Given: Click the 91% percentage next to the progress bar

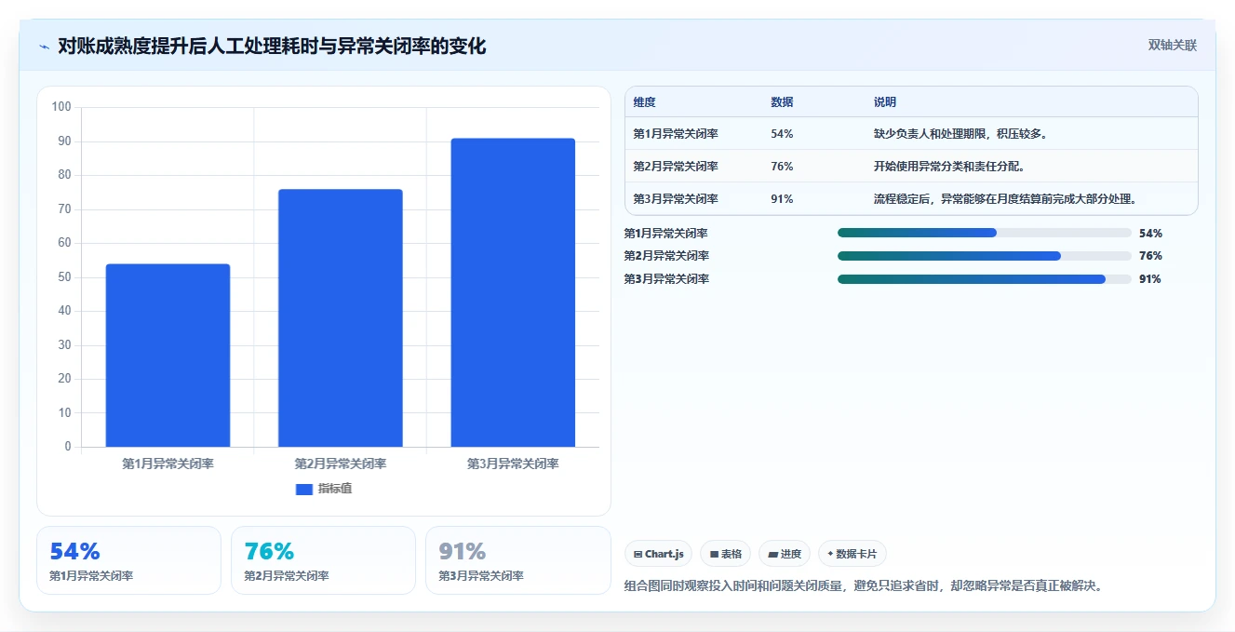Looking at the screenshot, I should tap(1150, 279).
